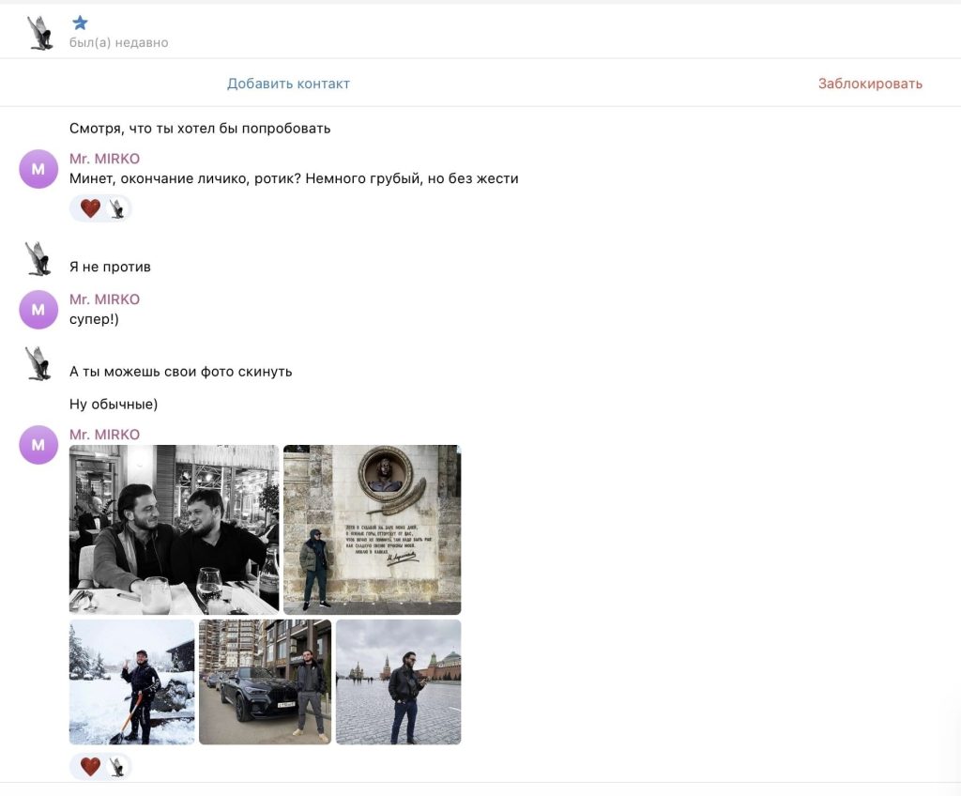Open the black-and-white restaurant photo
The width and height of the screenshot is (961, 796).
pos(174,529)
